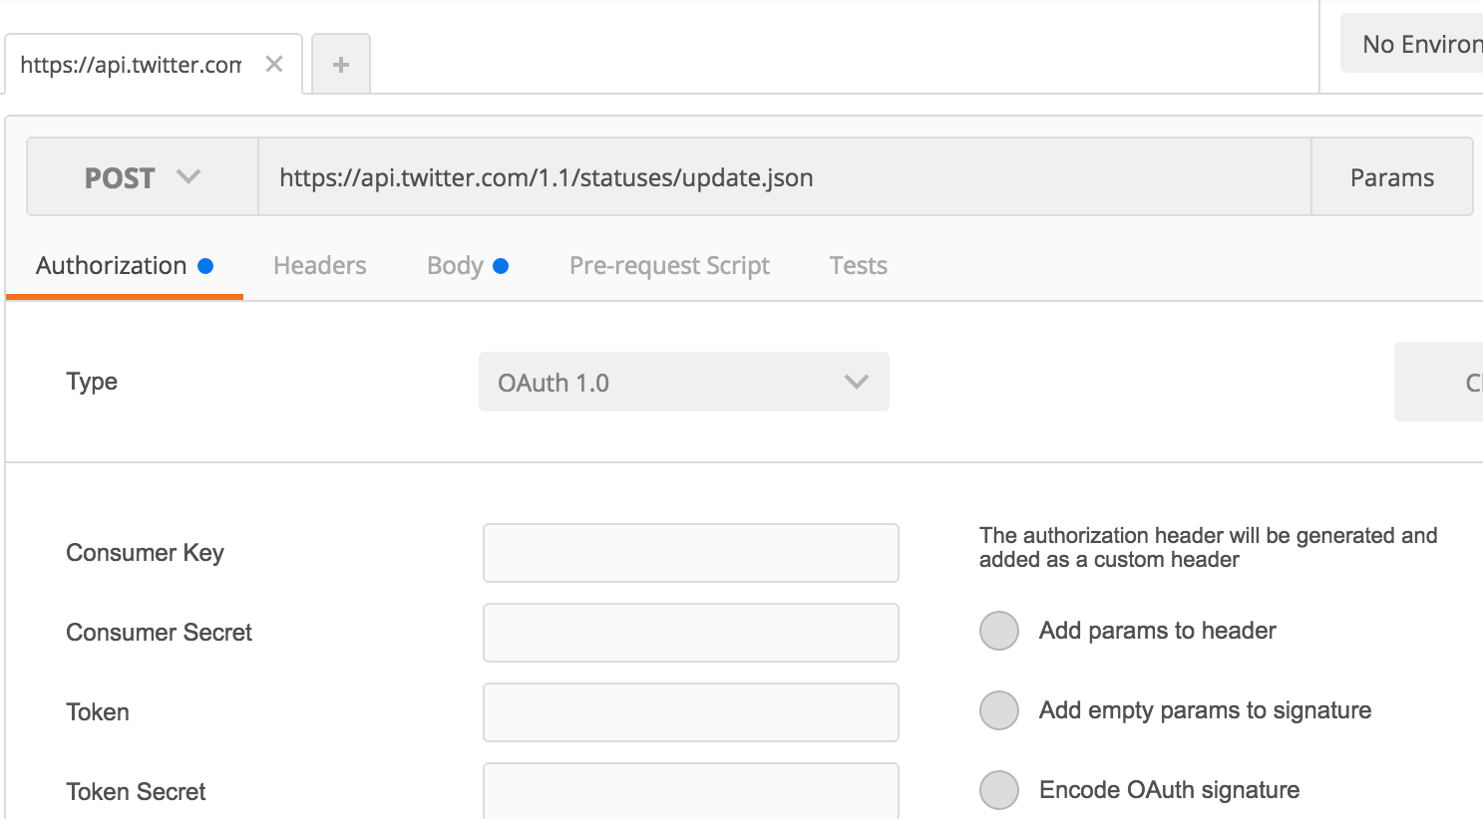Screen dimensions: 1483x819
Task: Open the Tests tab
Action: coord(858,266)
